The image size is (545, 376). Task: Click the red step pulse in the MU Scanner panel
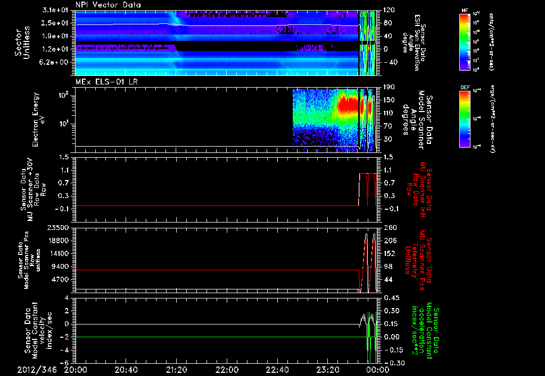pos(367,190)
